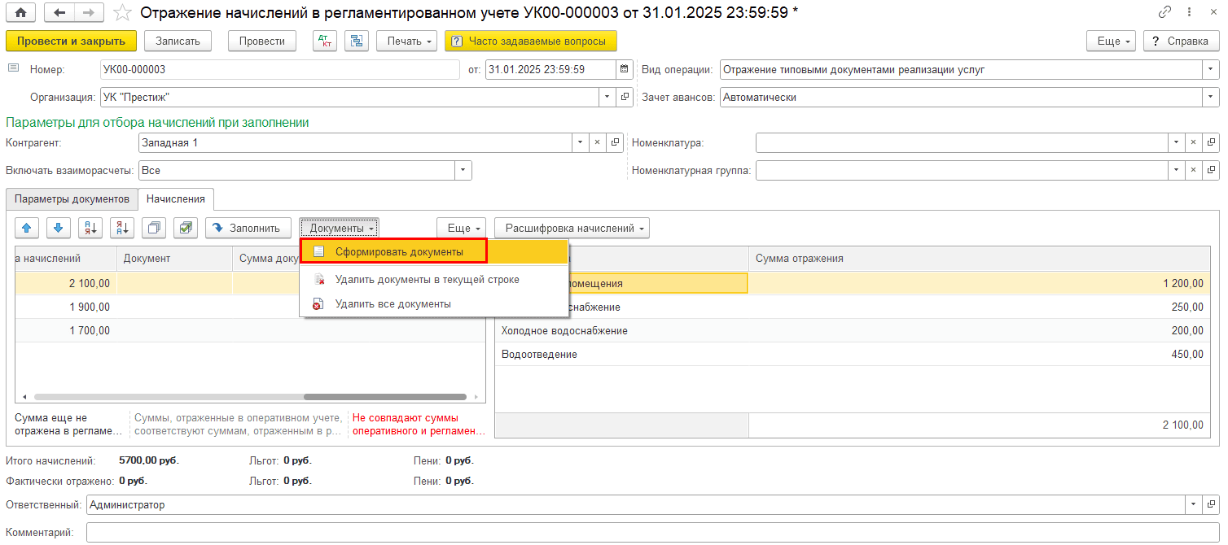Click the check-all-rows icon with green tick

pyautogui.click(x=186, y=229)
